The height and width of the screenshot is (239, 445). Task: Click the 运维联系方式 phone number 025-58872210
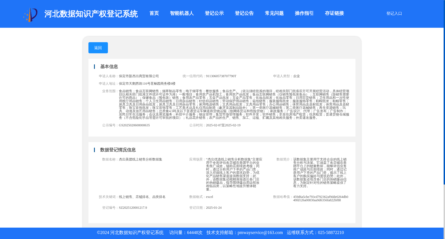coord(331,233)
